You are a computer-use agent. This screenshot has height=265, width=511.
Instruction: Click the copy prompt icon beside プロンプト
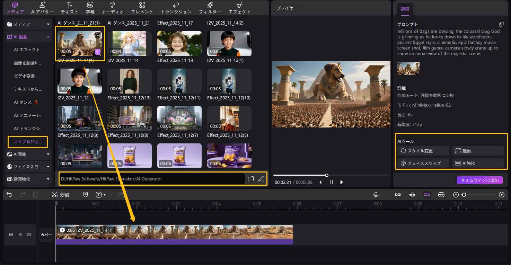[501, 24]
